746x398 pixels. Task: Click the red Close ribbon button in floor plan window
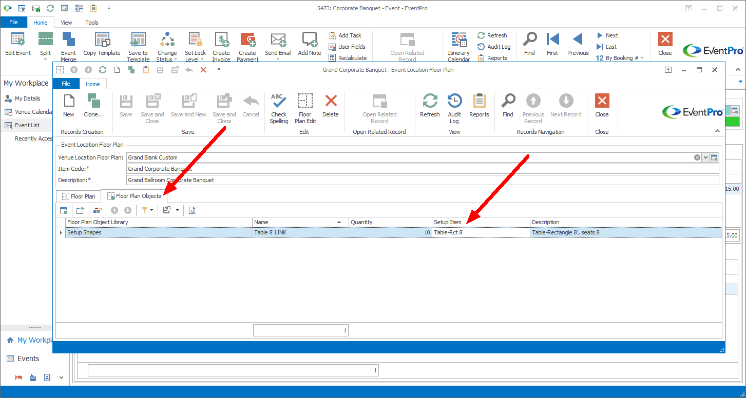602,105
